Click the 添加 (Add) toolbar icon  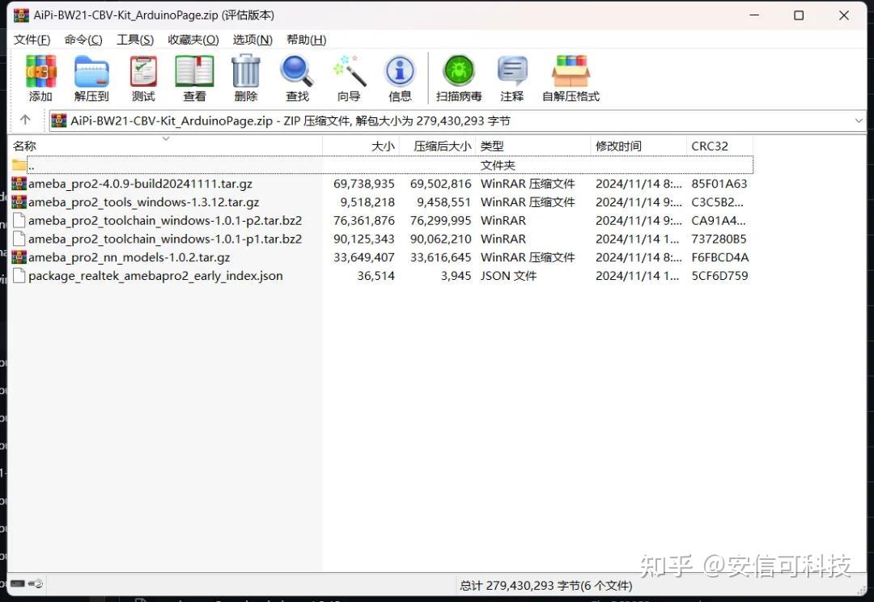40,71
